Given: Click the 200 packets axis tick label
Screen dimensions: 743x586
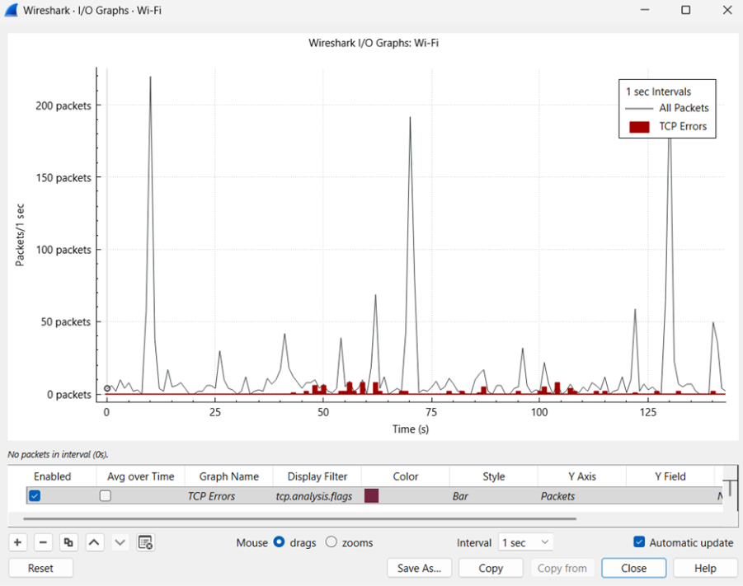Looking at the screenshot, I should (x=63, y=105).
